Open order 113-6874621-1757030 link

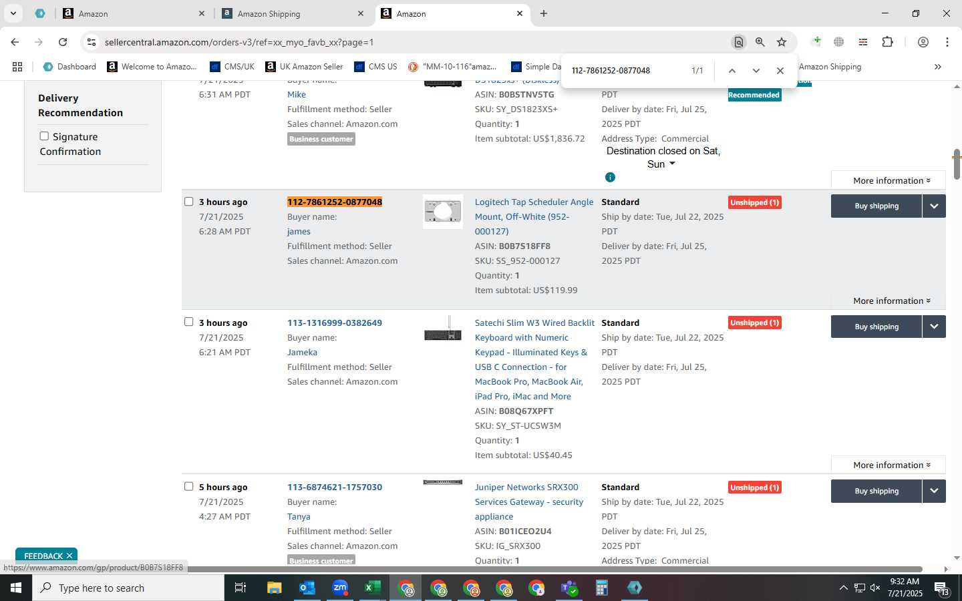coord(335,487)
